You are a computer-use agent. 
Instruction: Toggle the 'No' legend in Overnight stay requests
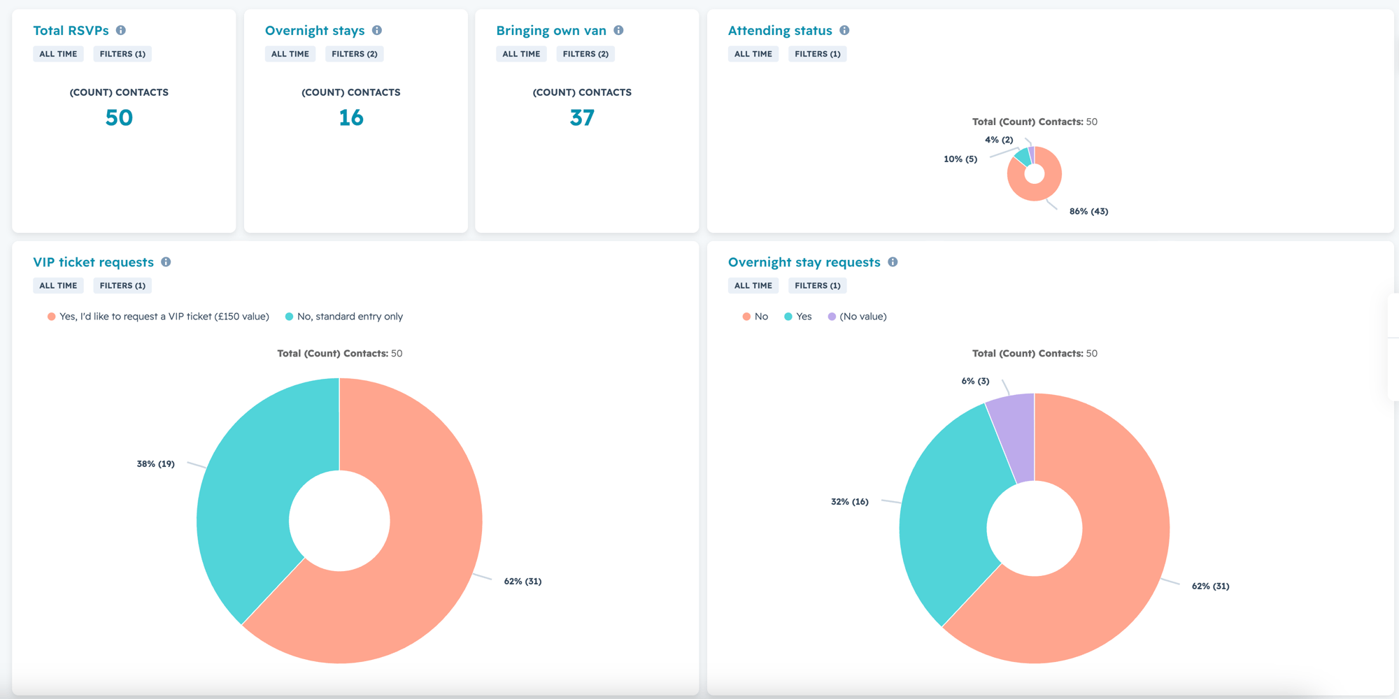pos(755,317)
